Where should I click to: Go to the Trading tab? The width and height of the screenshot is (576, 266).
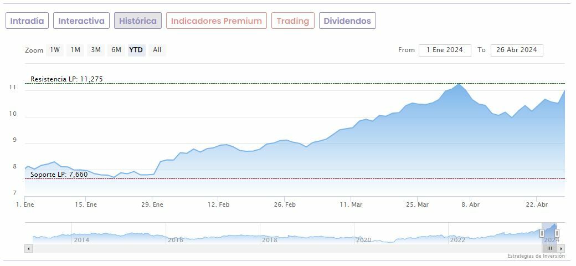pyautogui.click(x=292, y=21)
